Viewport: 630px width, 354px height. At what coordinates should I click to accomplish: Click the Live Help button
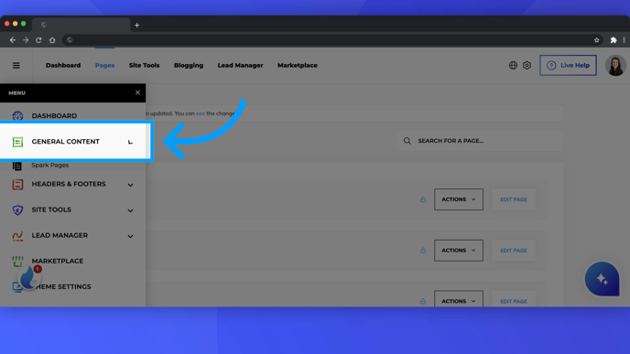568,66
